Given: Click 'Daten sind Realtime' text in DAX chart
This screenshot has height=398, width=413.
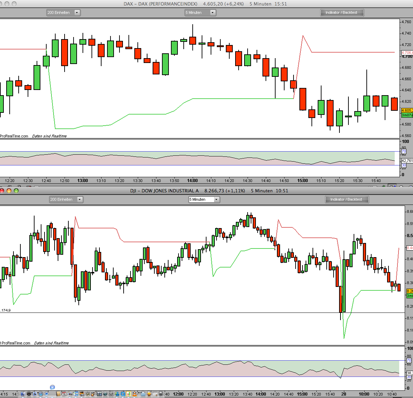Looking at the screenshot, I should pos(49,136).
